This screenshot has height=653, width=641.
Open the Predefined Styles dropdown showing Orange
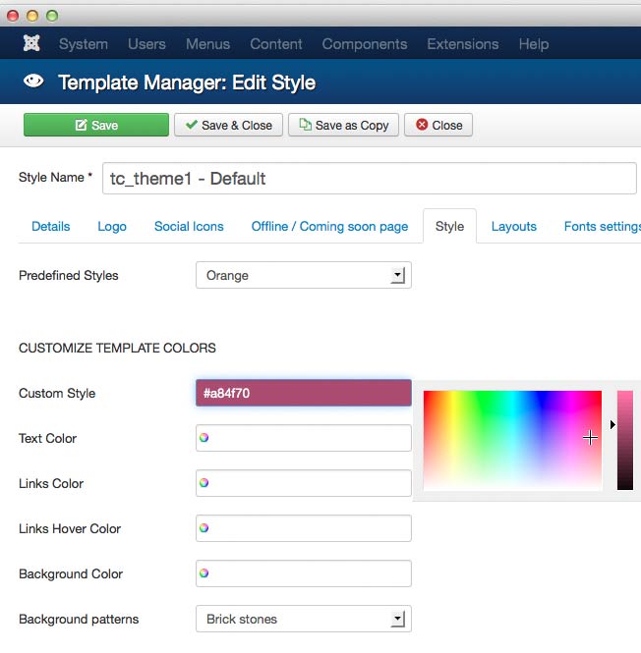point(303,276)
